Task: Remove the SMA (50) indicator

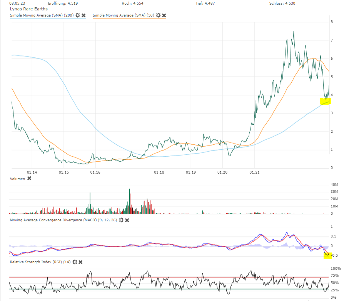Action: click(164, 15)
